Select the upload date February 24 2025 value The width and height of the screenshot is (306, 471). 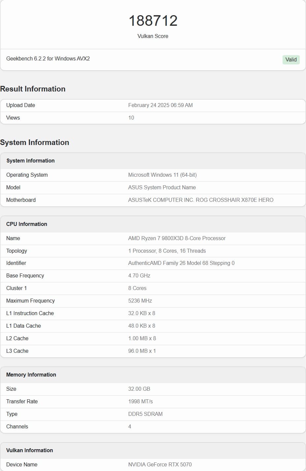coord(160,105)
